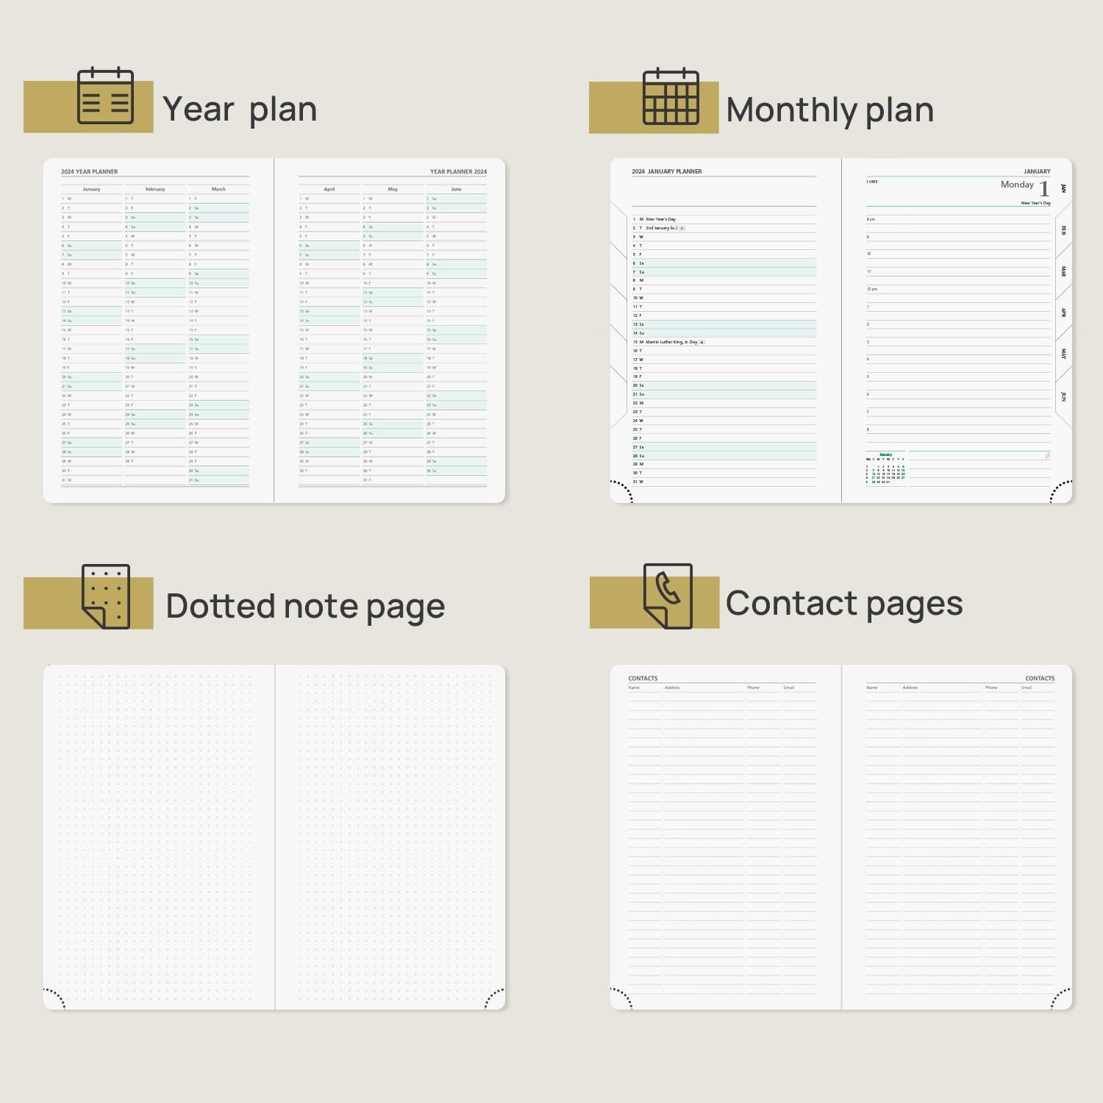Select the FEB side tab
This screenshot has height=1103, width=1103.
[x=1063, y=230]
